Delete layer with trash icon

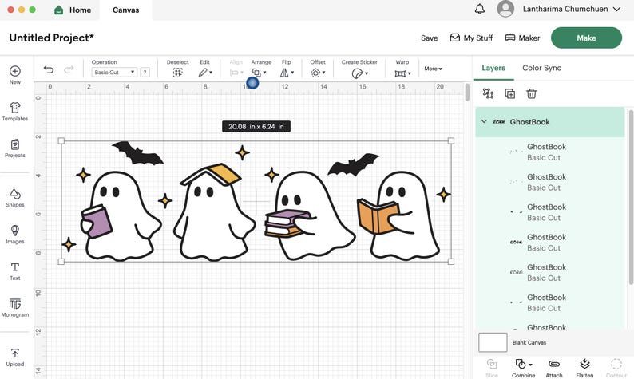pos(531,93)
